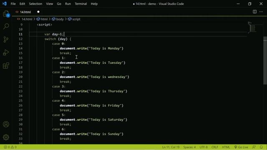Start the Go Live server

[x=241, y=147]
